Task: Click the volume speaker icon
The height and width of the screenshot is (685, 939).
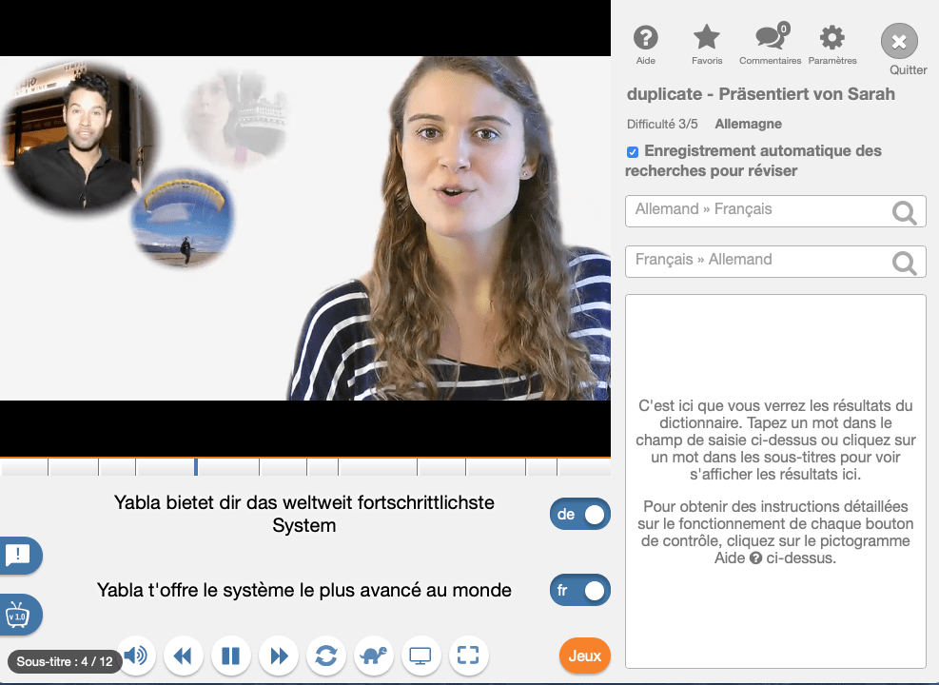Action: pos(136,656)
